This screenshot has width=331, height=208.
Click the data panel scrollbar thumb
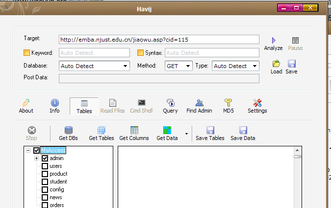(297, 157)
